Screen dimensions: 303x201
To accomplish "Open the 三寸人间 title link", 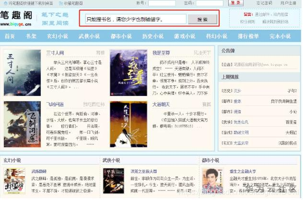I will click(55, 53).
